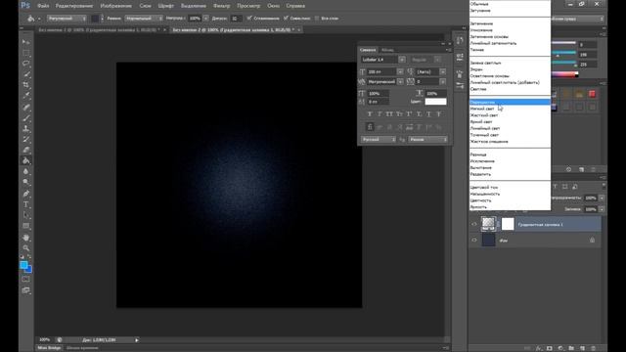Screen dimensions: 626x352
Task: Choose Перекрытие blend mode
Action: pyautogui.click(x=510, y=102)
